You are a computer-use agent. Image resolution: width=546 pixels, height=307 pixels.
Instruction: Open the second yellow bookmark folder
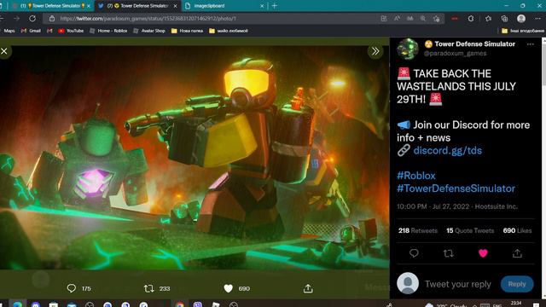pos(229,31)
